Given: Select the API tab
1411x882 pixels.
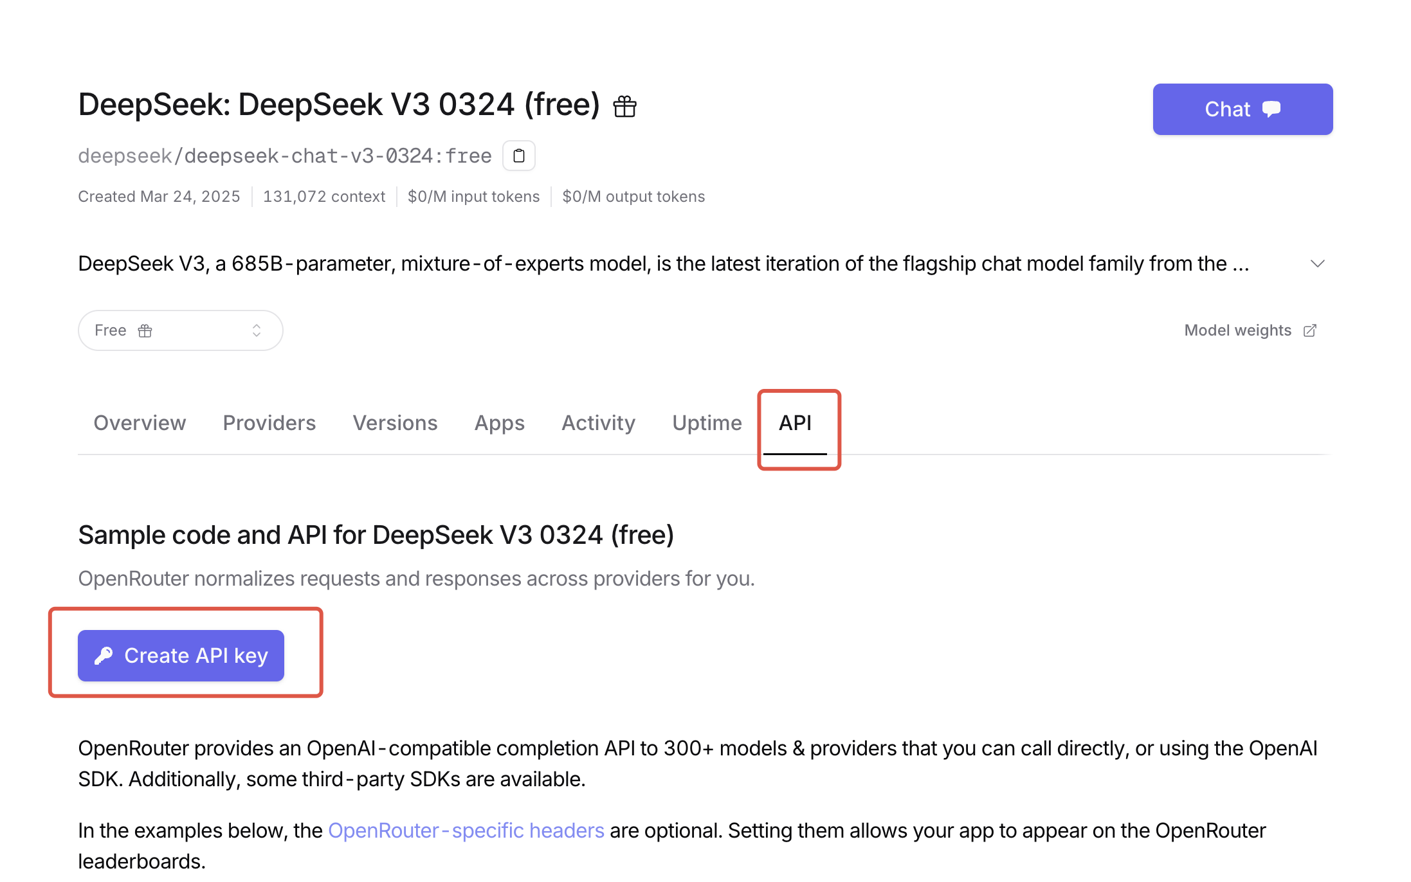Looking at the screenshot, I should (x=795, y=423).
